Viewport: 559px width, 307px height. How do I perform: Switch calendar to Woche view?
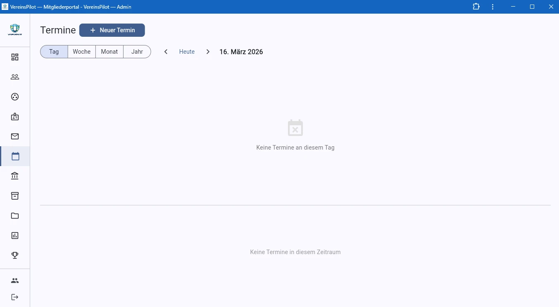(82, 52)
